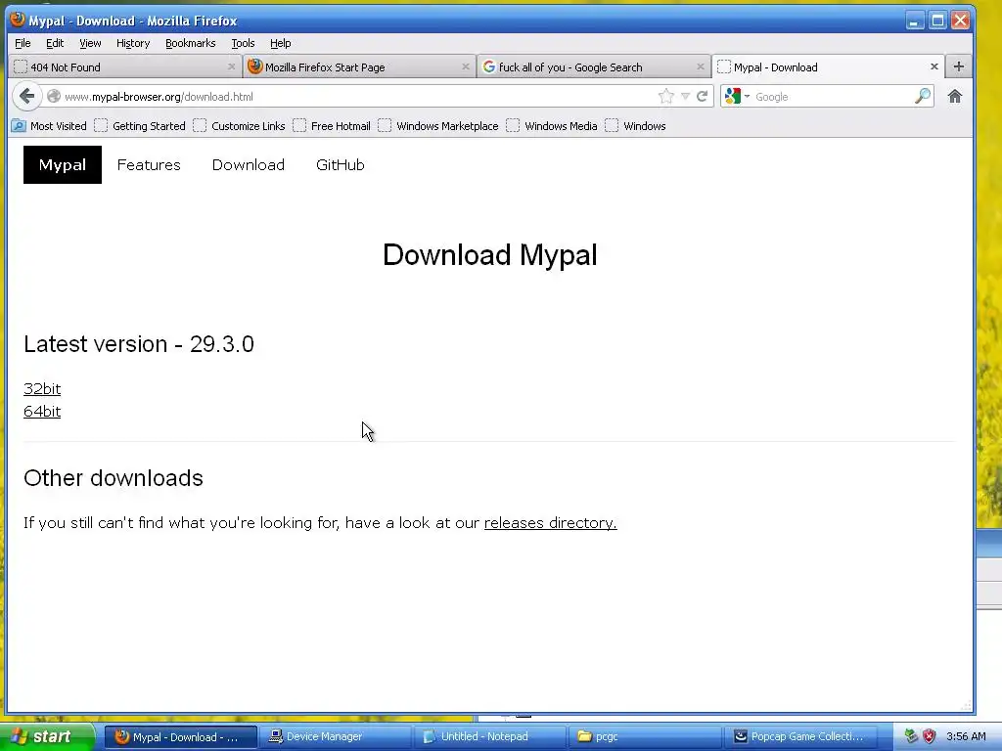Open the Most Visited bookmarks folder
This screenshot has height=751, width=1002.
49,126
